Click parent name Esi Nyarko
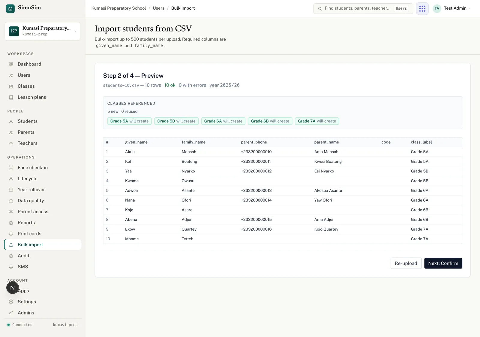Screen dimensions: 480x337 (324, 171)
